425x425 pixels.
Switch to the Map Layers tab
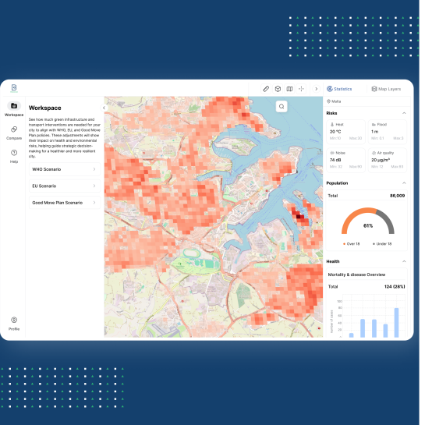click(386, 89)
